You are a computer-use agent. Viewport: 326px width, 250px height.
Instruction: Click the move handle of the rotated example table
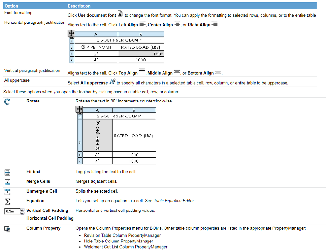[79, 109]
